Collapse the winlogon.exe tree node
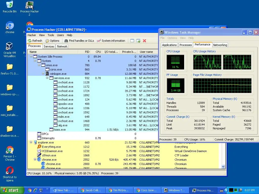 click(43, 74)
